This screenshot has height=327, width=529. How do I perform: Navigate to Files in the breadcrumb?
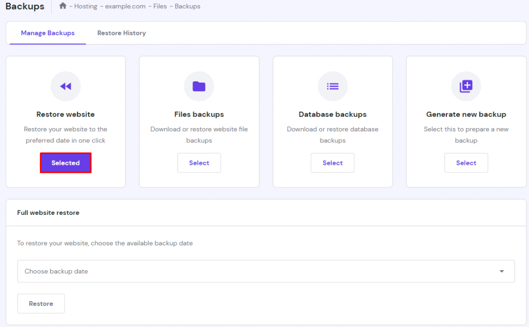click(x=161, y=7)
